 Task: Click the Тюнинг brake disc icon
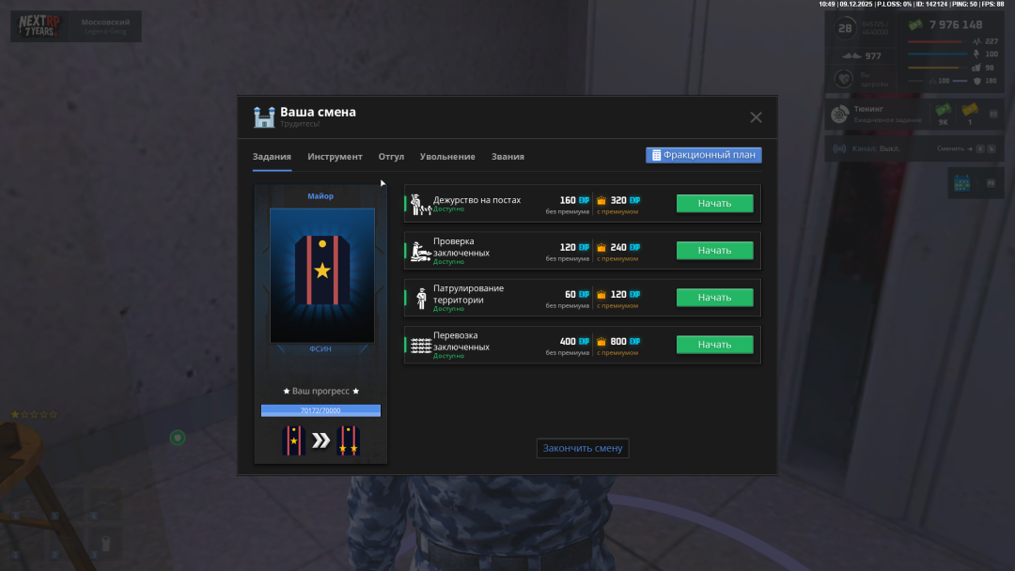tap(839, 115)
